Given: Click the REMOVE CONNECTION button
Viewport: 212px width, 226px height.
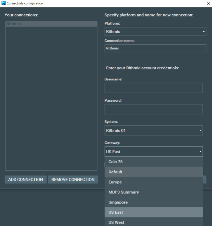Looking at the screenshot, I should (x=73, y=180).
